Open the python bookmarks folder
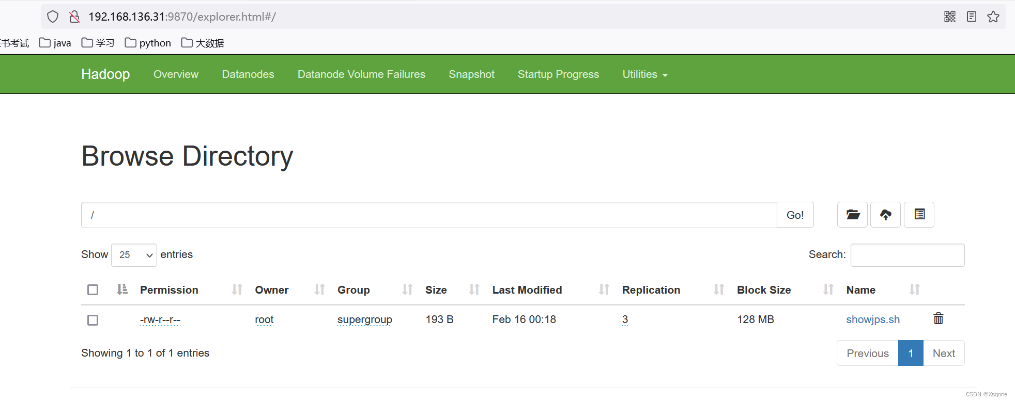This screenshot has height=402, width=1015. pos(148,43)
